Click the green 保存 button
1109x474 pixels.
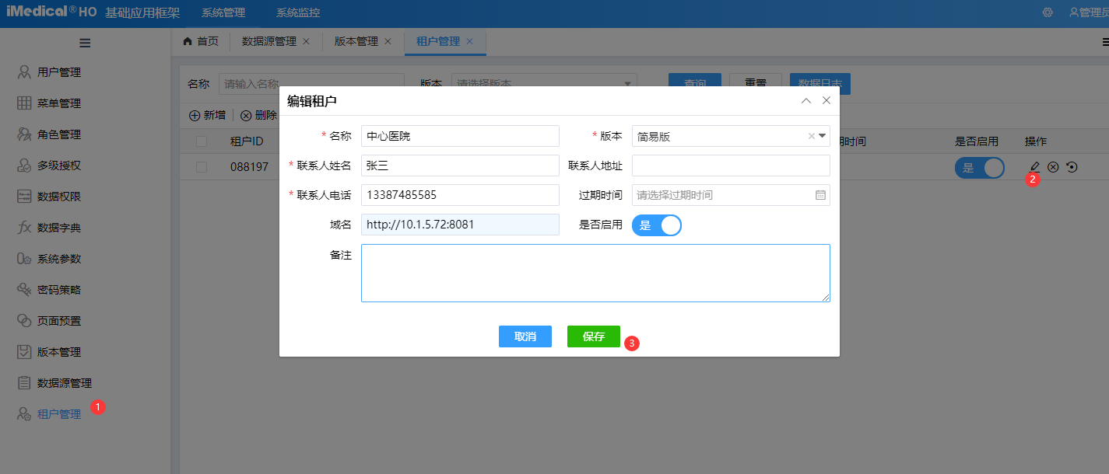point(593,336)
